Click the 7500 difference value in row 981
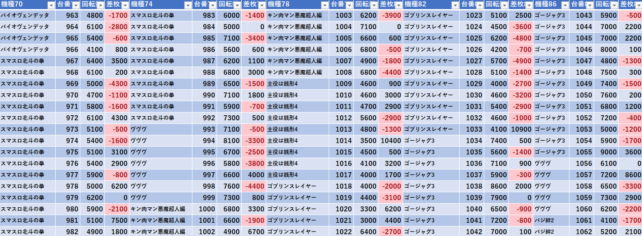Screen dimensions: 642x236 (x=117, y=221)
